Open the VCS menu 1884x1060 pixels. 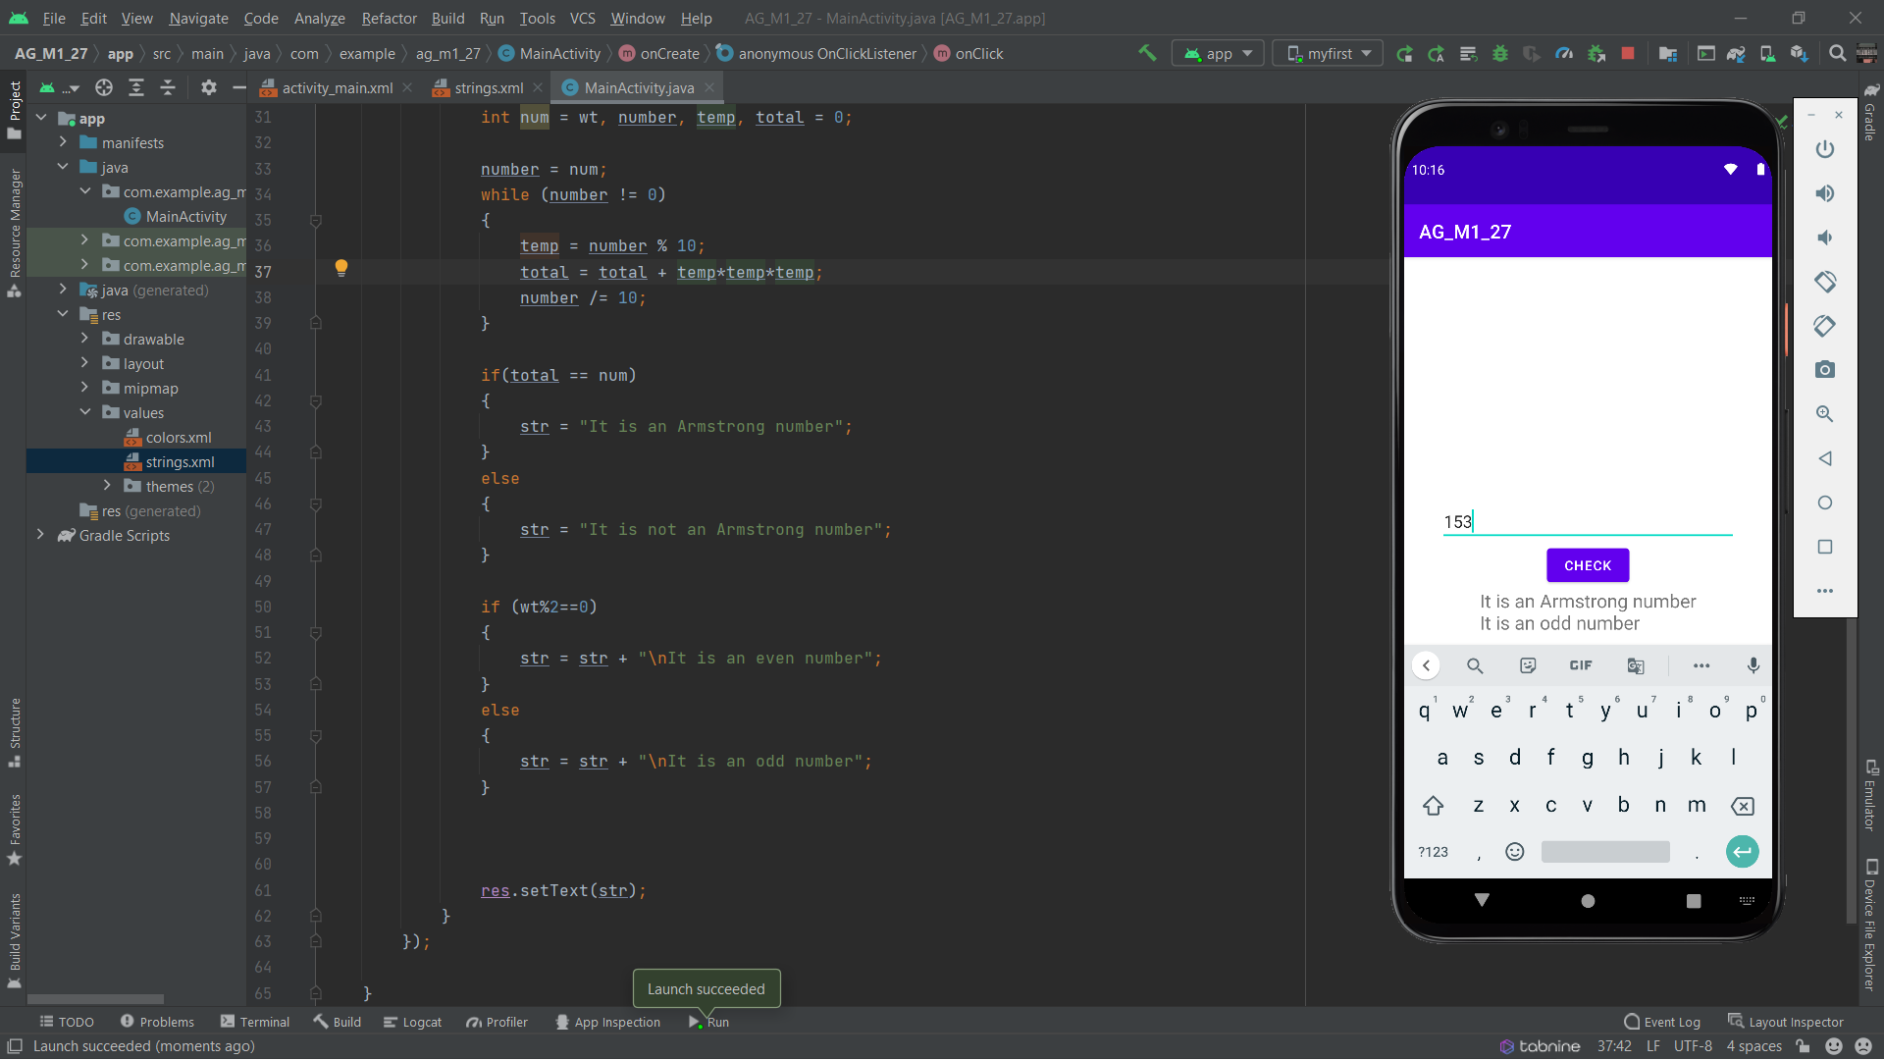click(582, 19)
